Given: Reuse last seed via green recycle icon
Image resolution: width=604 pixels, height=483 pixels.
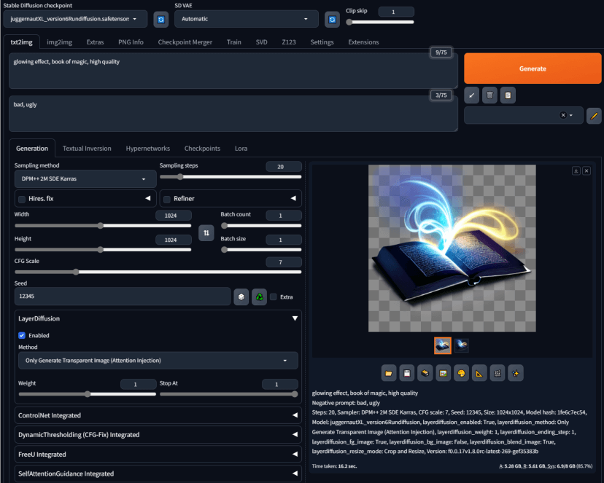Looking at the screenshot, I should (x=259, y=297).
